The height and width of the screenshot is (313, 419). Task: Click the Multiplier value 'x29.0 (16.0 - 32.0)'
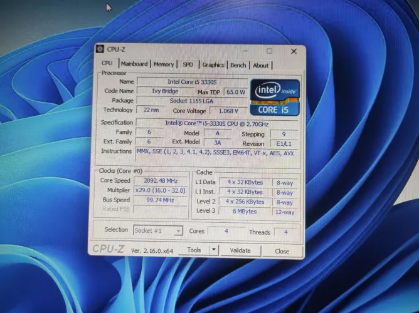[x=160, y=190]
